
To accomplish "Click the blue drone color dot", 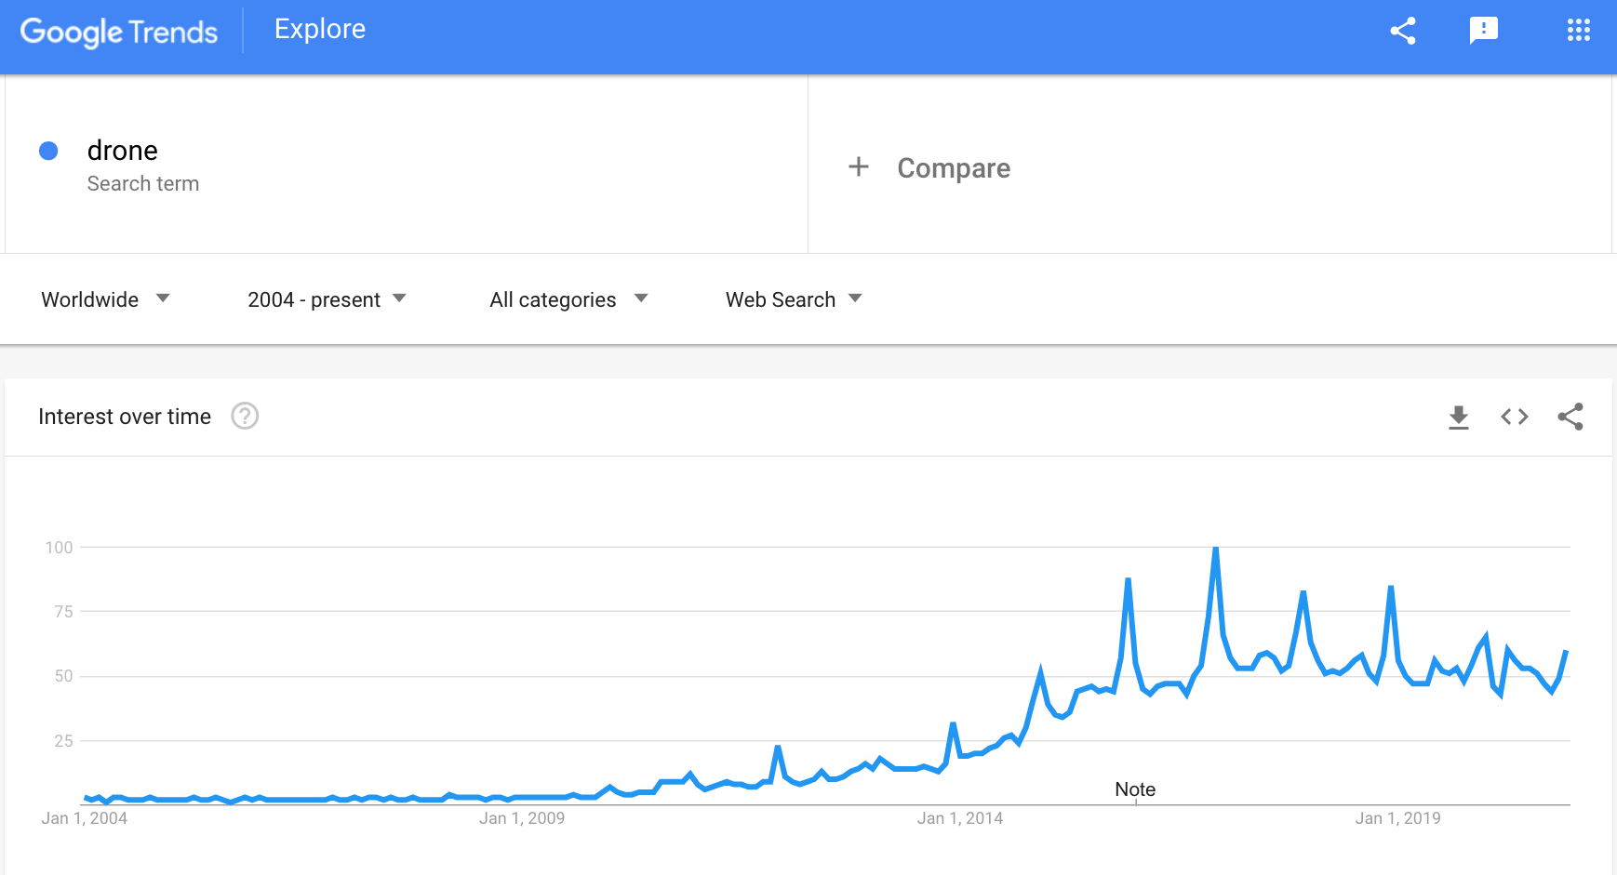I will (x=48, y=151).
